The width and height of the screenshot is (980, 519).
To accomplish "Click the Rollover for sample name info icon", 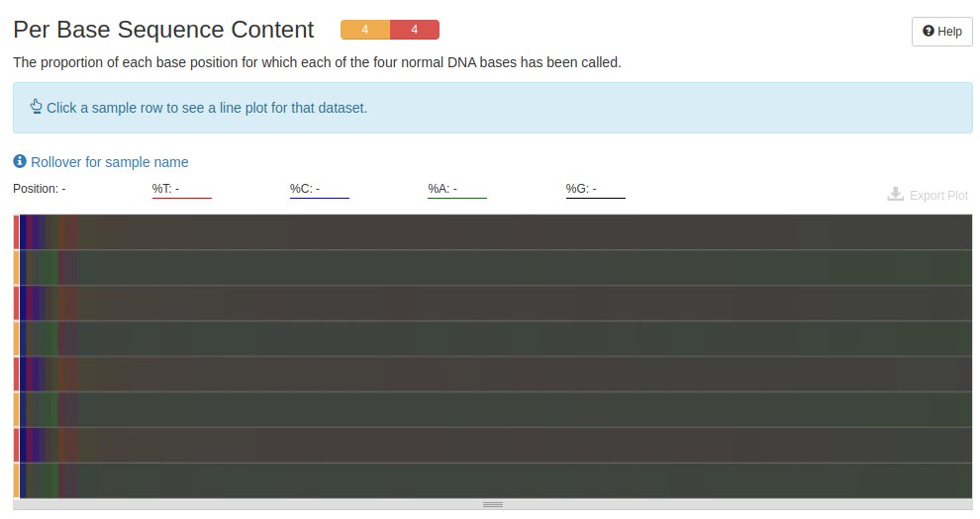I will (20, 161).
